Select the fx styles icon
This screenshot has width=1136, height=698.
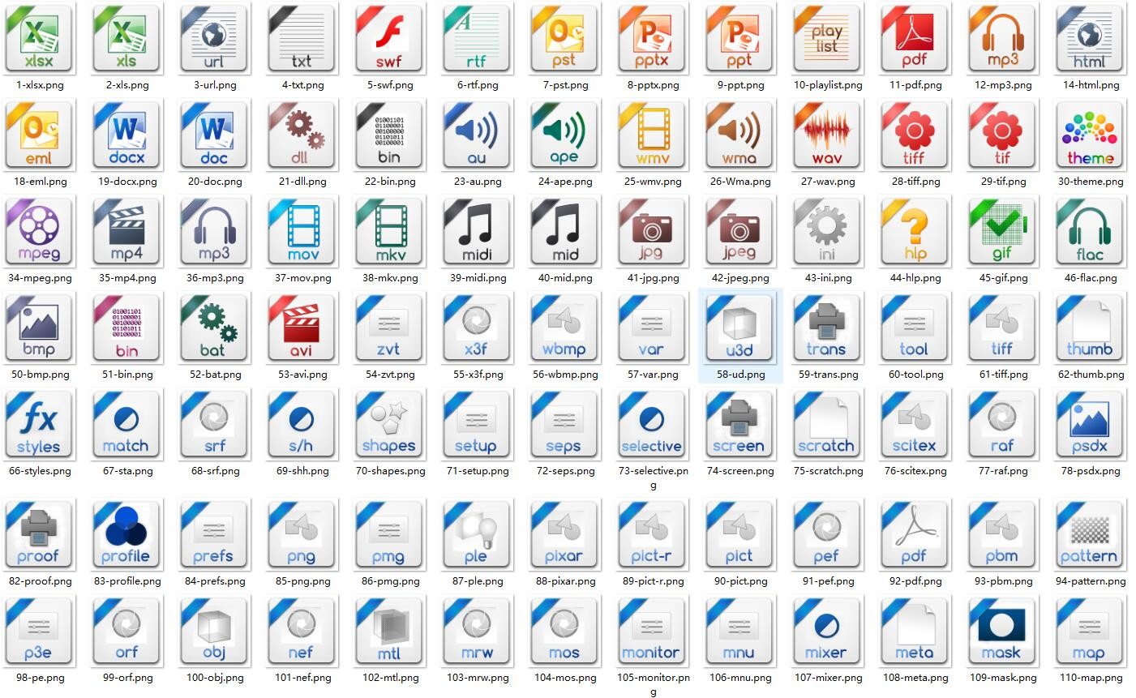click(x=39, y=425)
